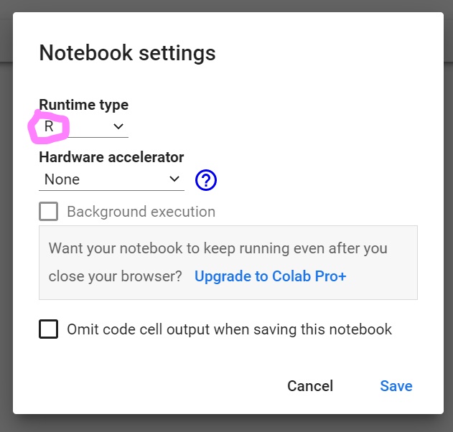
Task: Open the Runtime type dropdown showing R
Action: point(83,127)
